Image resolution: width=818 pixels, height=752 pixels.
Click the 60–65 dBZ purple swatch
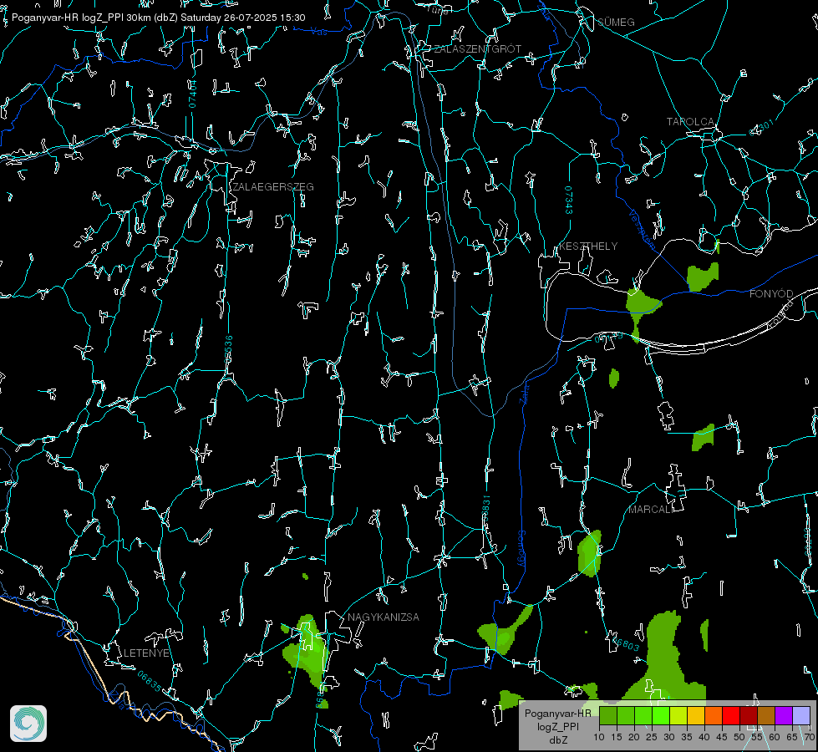784,715
